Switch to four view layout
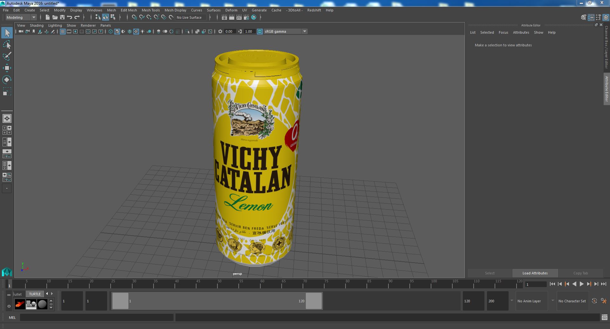Image resolution: width=610 pixels, height=329 pixels. click(7, 130)
